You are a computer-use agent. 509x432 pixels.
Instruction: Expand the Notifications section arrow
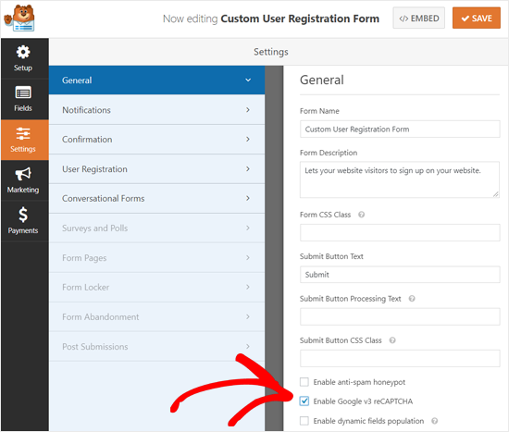(248, 110)
